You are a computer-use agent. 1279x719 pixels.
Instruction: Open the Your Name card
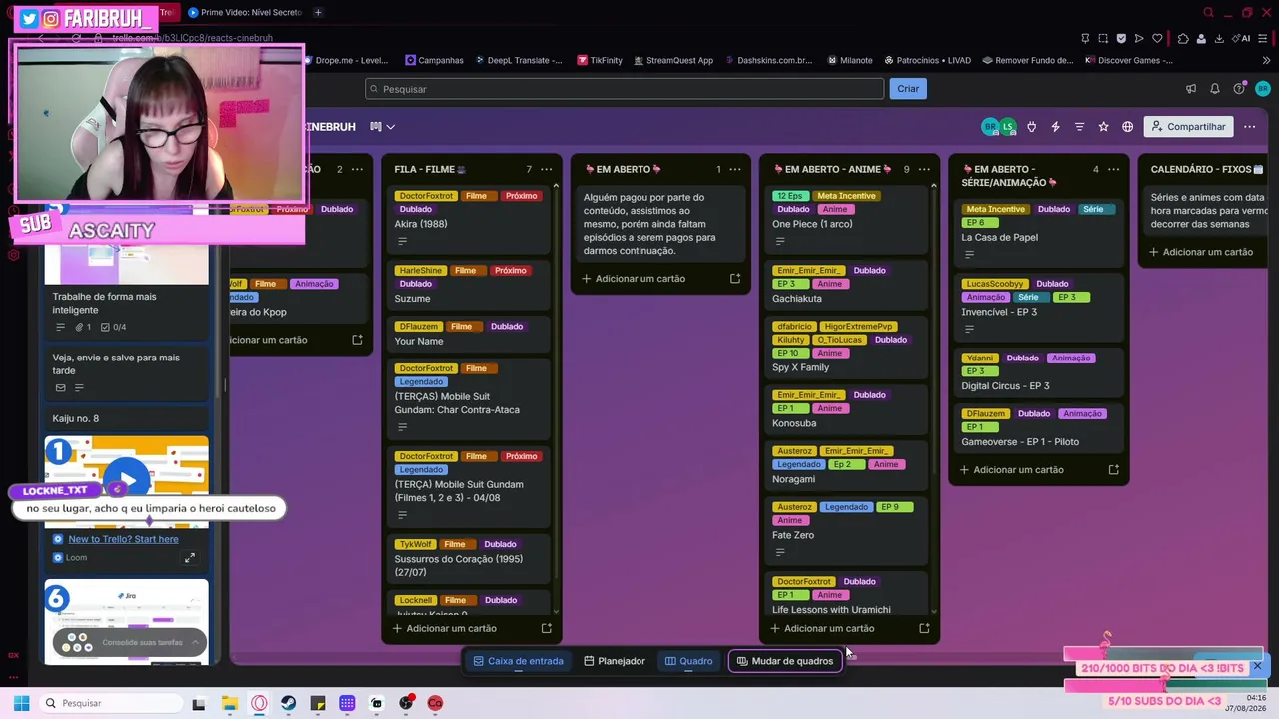(470, 335)
